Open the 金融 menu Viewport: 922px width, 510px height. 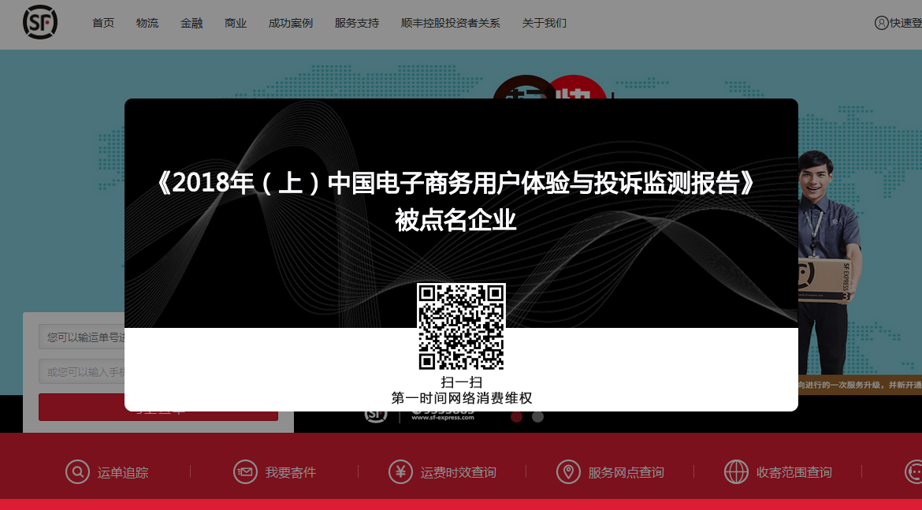coord(191,23)
